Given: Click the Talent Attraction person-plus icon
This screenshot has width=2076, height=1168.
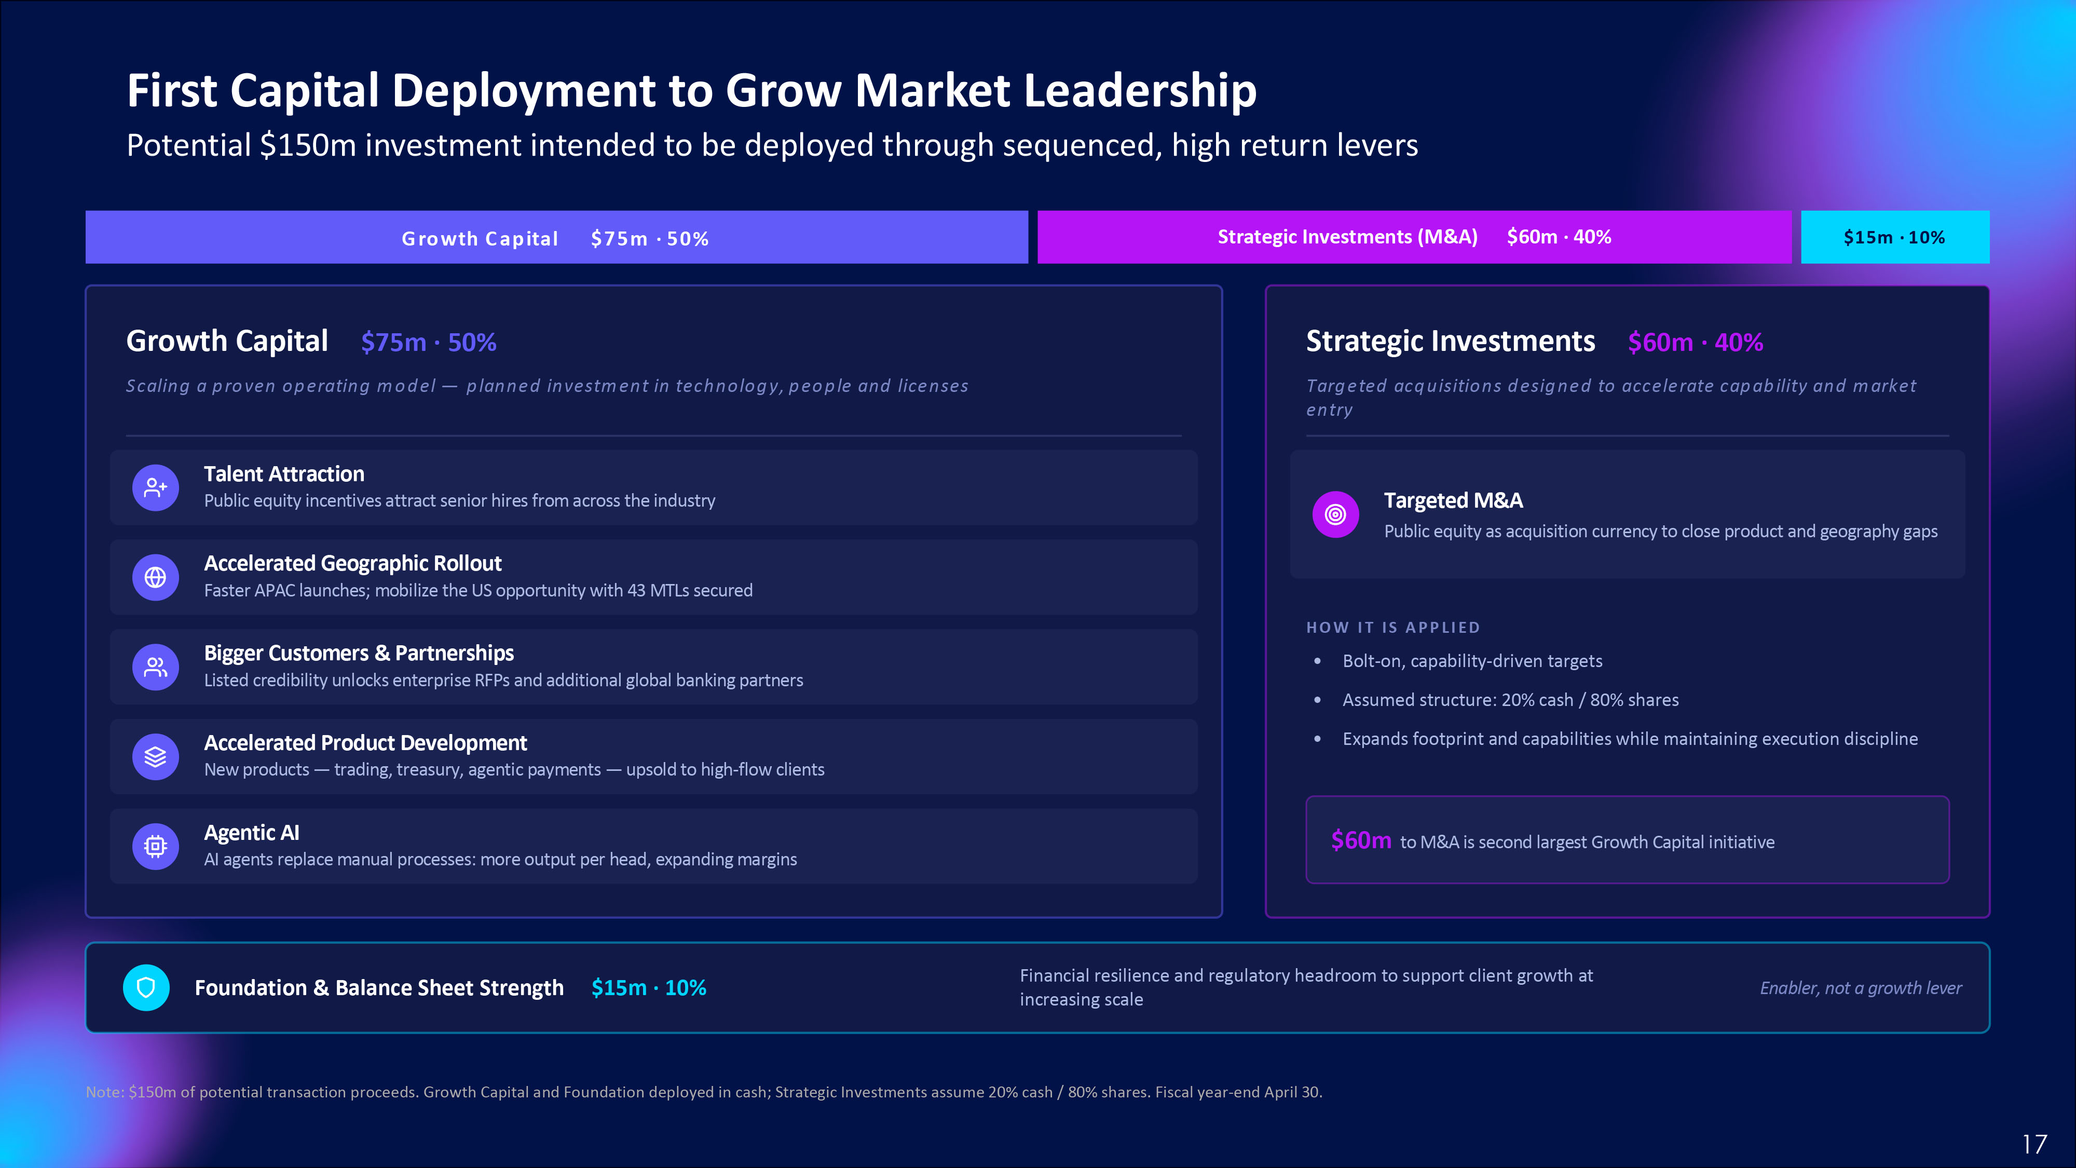Looking at the screenshot, I should 156,487.
